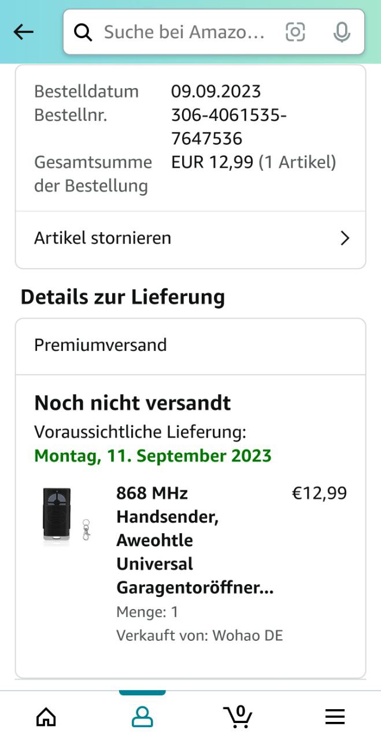Click the magnifying glass search icon
The height and width of the screenshot is (741, 381).
[x=83, y=32]
